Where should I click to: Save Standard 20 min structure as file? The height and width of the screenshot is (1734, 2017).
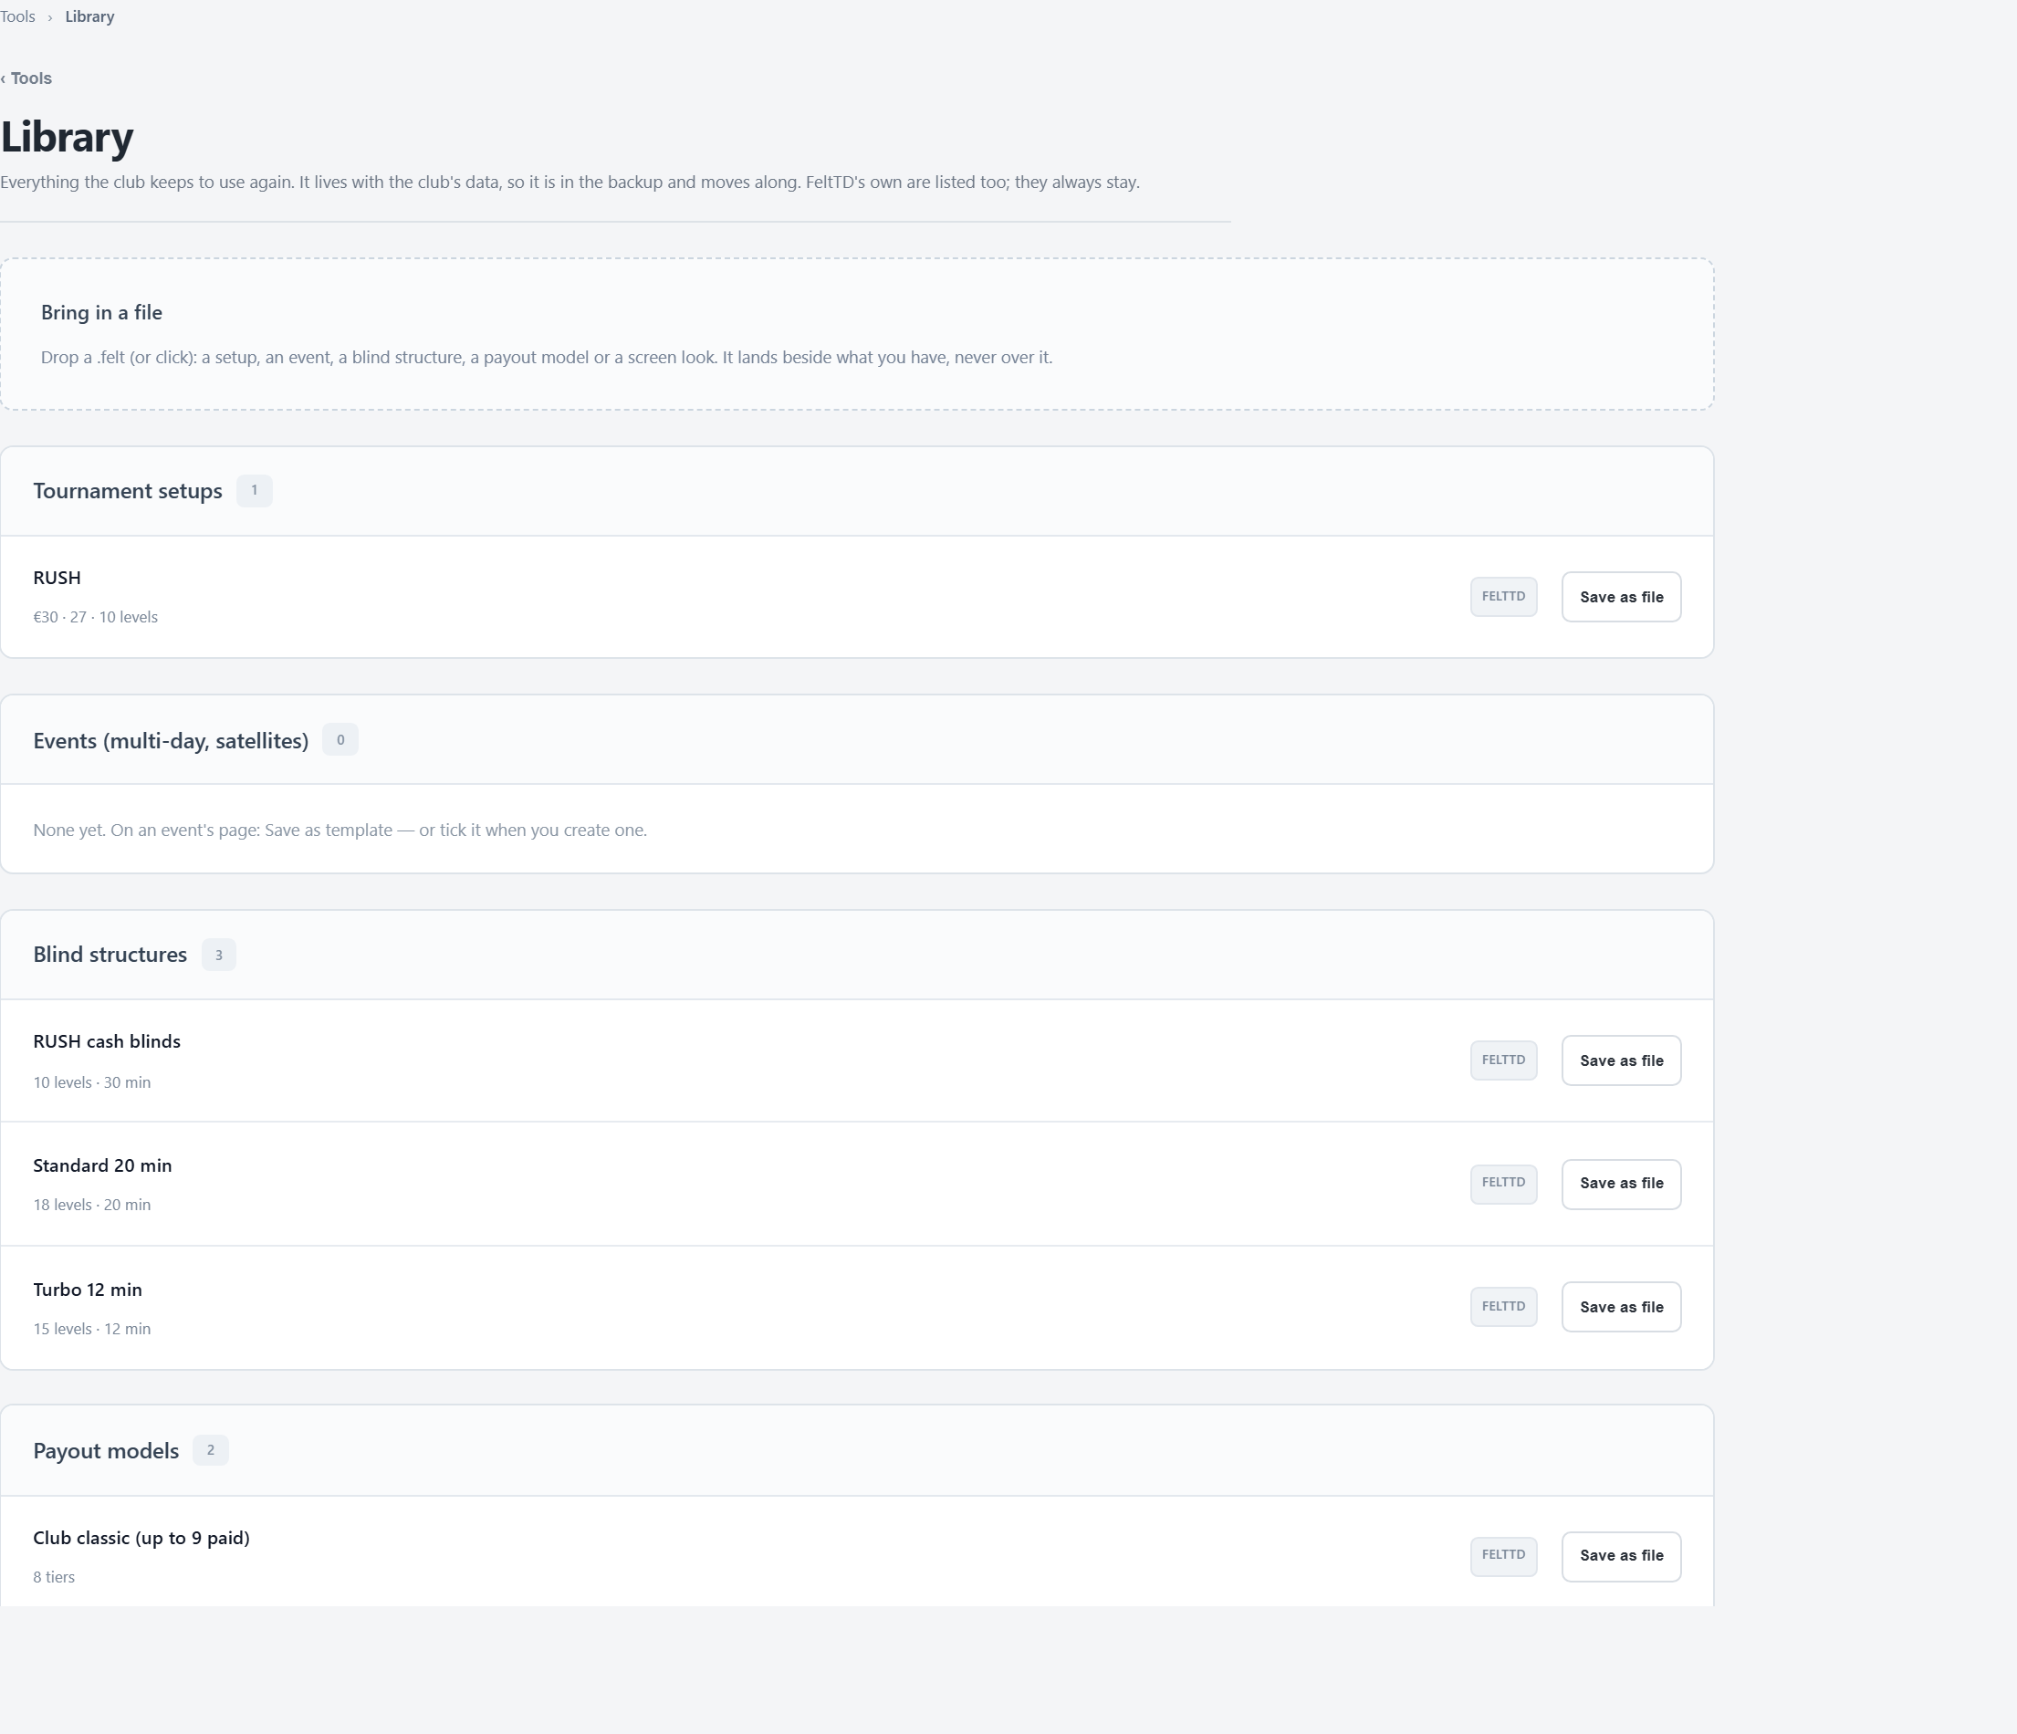[x=1621, y=1183]
